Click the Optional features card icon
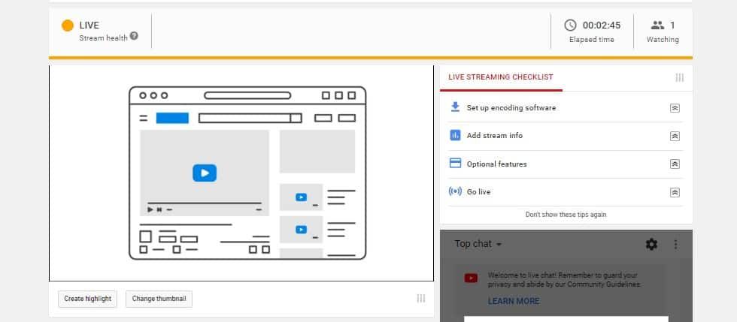737x322 pixels. 454,164
